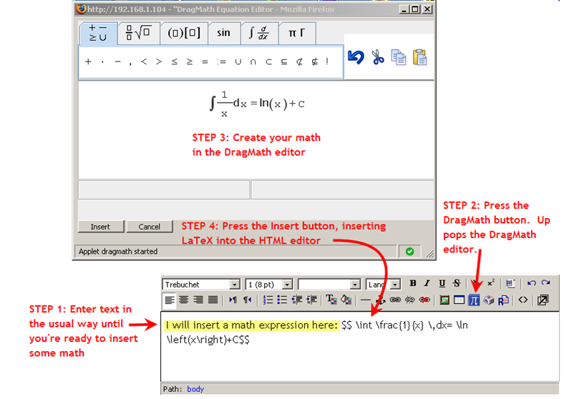Screen dimensions: 569x399
Task: Insert the minus operator symbol
Action: tap(117, 61)
